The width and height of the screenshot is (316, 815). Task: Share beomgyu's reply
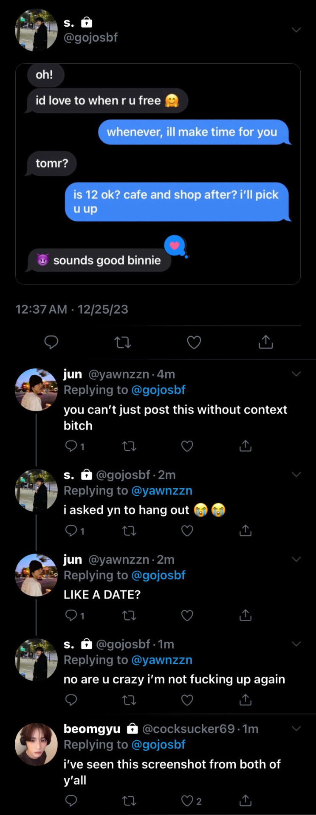(245, 801)
